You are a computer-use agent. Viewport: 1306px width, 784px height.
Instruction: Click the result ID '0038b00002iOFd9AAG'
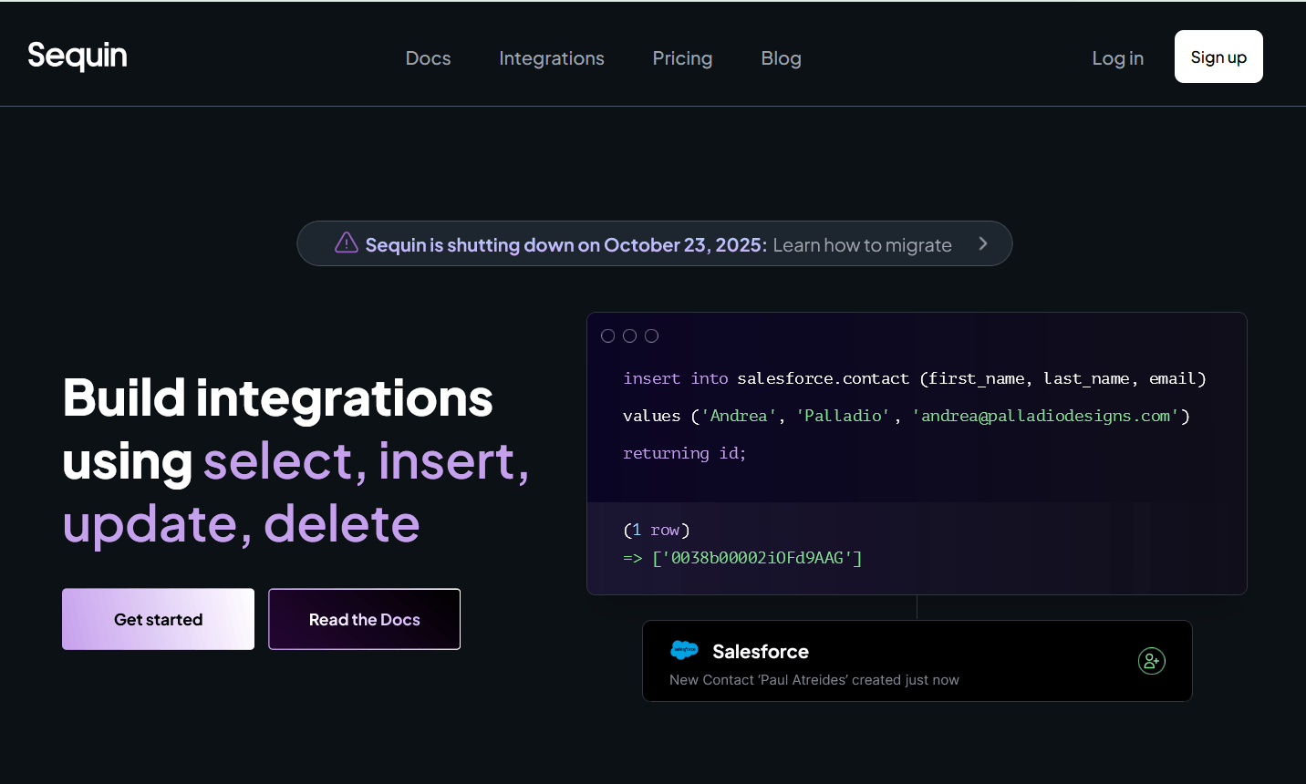point(757,558)
